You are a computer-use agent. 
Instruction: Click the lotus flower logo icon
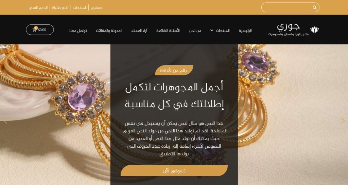coord(314,30)
